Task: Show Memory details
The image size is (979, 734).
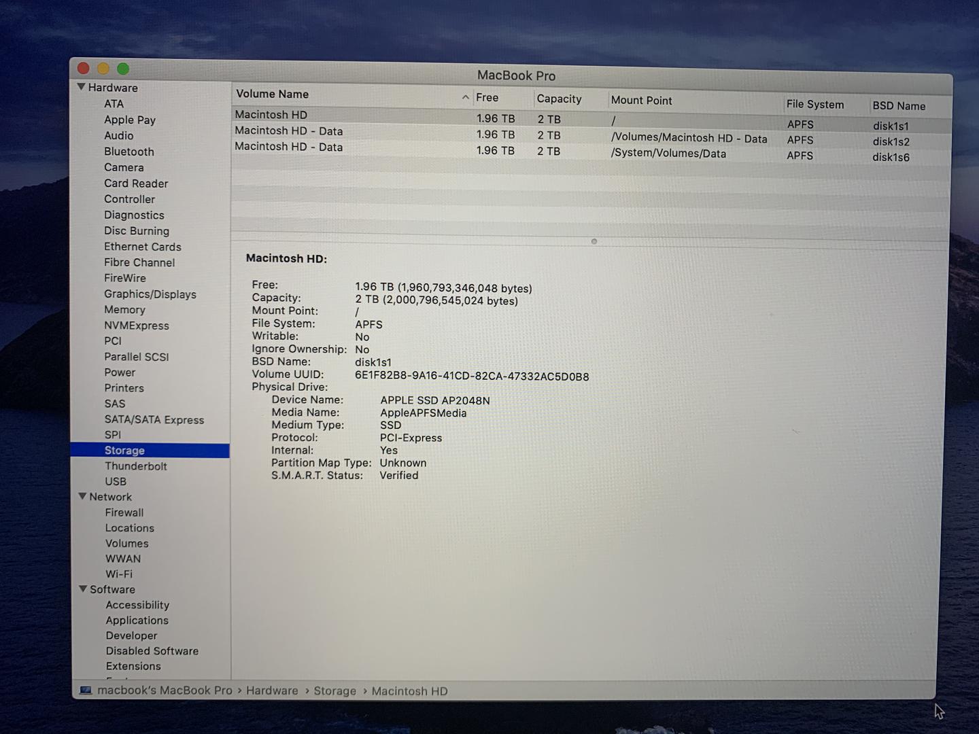Action: coord(124,309)
